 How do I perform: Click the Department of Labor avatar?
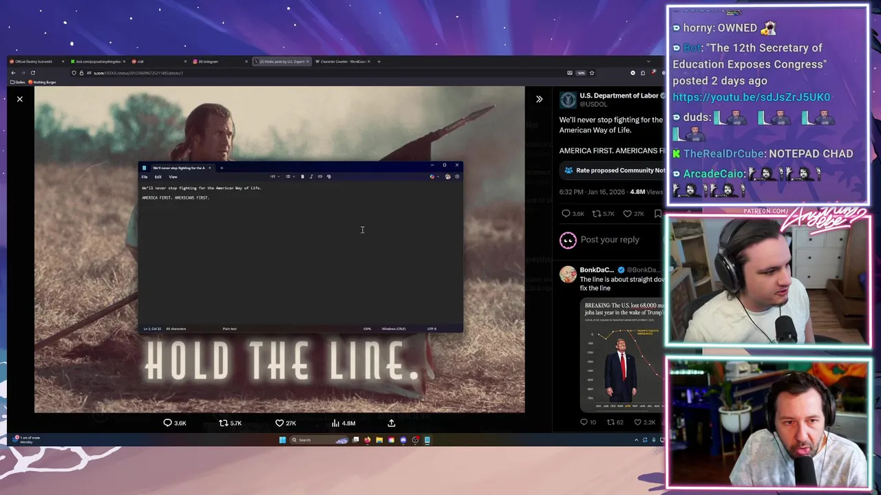tap(568, 100)
